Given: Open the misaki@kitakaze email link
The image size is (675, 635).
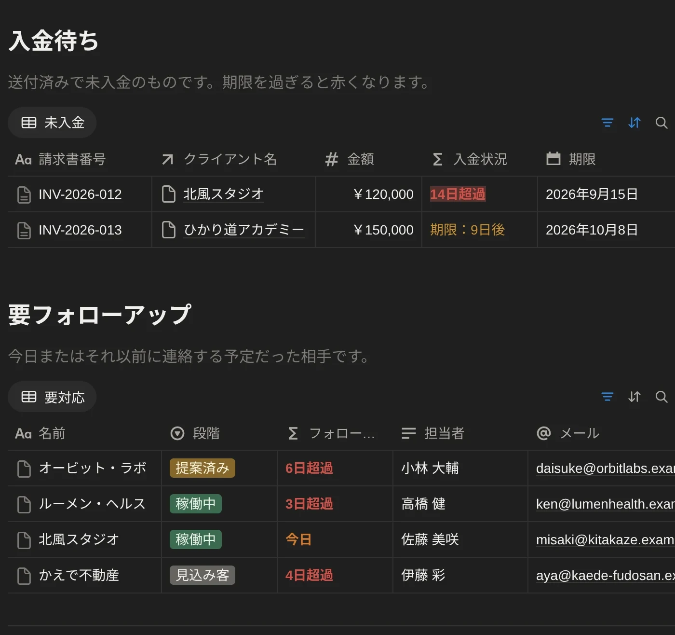Looking at the screenshot, I should pos(605,539).
